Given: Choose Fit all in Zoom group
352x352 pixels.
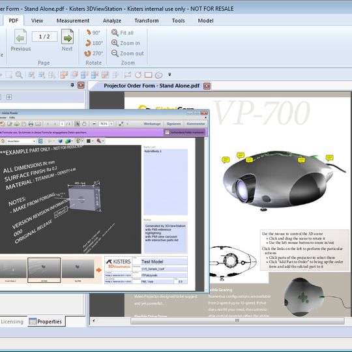Looking at the screenshot, I should coord(123,33).
